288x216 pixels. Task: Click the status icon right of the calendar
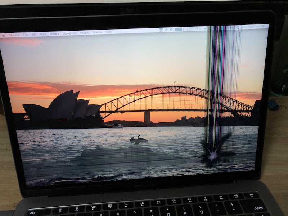point(166,30)
